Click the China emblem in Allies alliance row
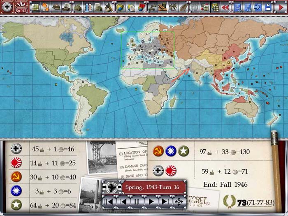 point(171,151)
